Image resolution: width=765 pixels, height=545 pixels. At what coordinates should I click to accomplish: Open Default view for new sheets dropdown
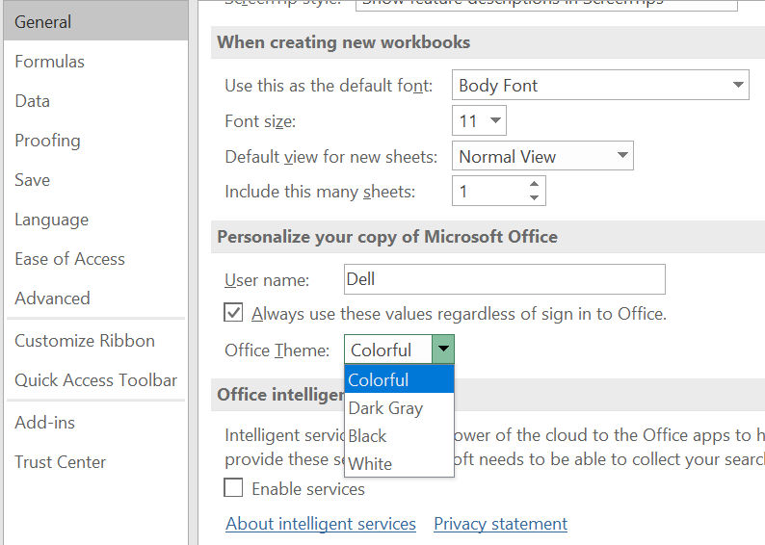point(622,156)
